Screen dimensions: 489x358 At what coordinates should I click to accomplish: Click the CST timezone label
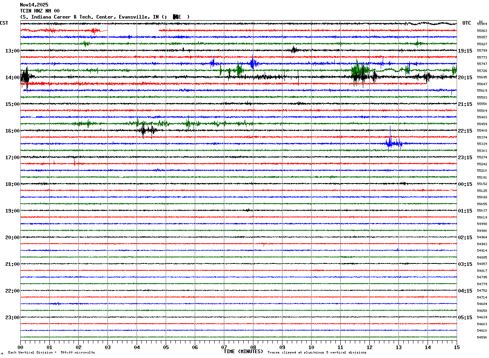click(4, 23)
